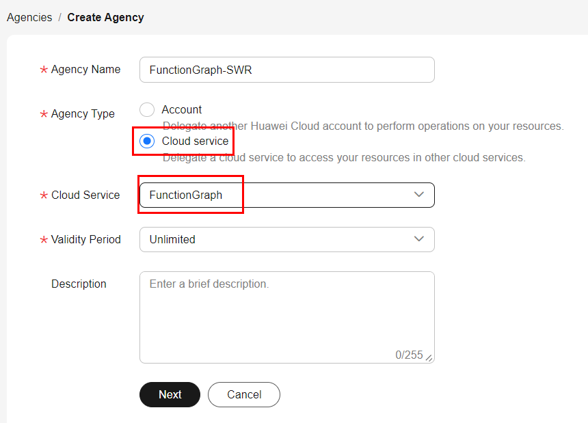Click chevron arrow in Cloud Service dropdown
588x423 pixels.
click(x=419, y=195)
